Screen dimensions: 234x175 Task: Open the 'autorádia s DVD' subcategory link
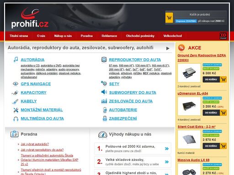point(51,66)
